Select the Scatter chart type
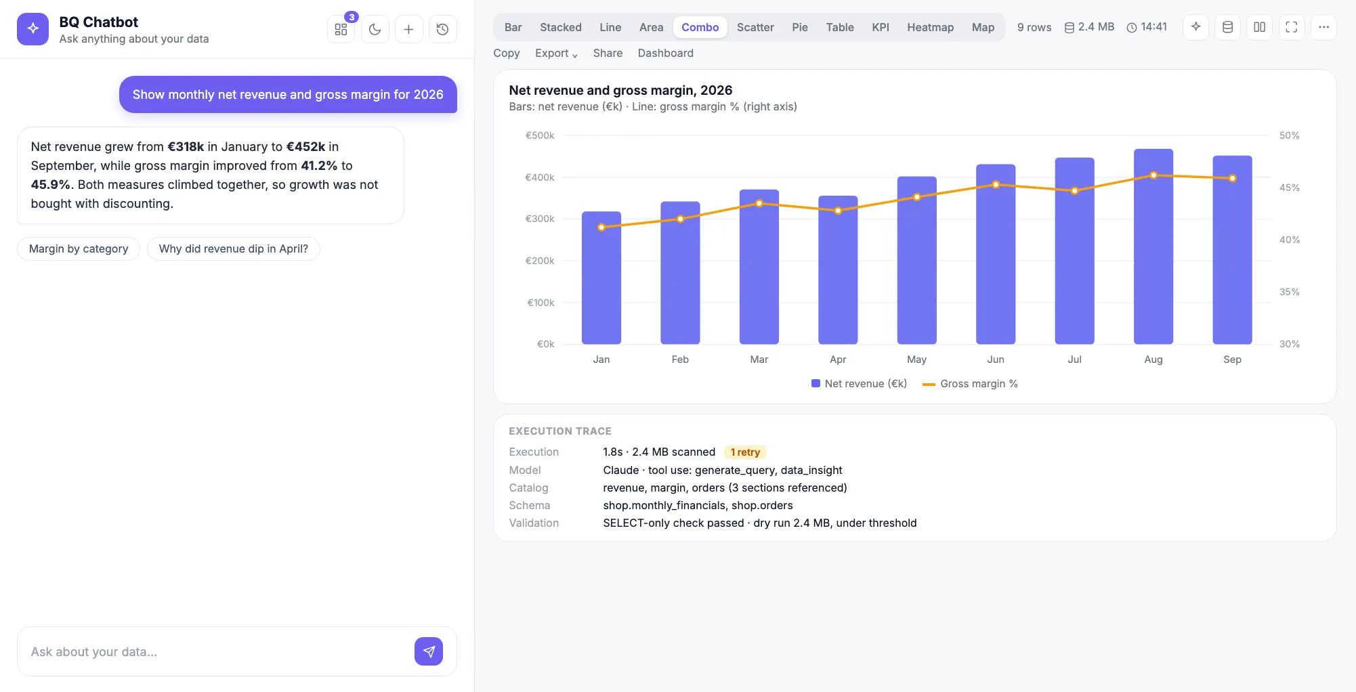1356x692 pixels. click(755, 27)
